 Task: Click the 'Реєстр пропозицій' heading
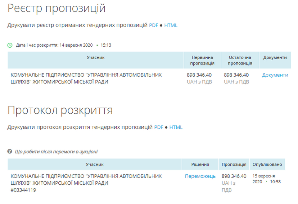57,8
